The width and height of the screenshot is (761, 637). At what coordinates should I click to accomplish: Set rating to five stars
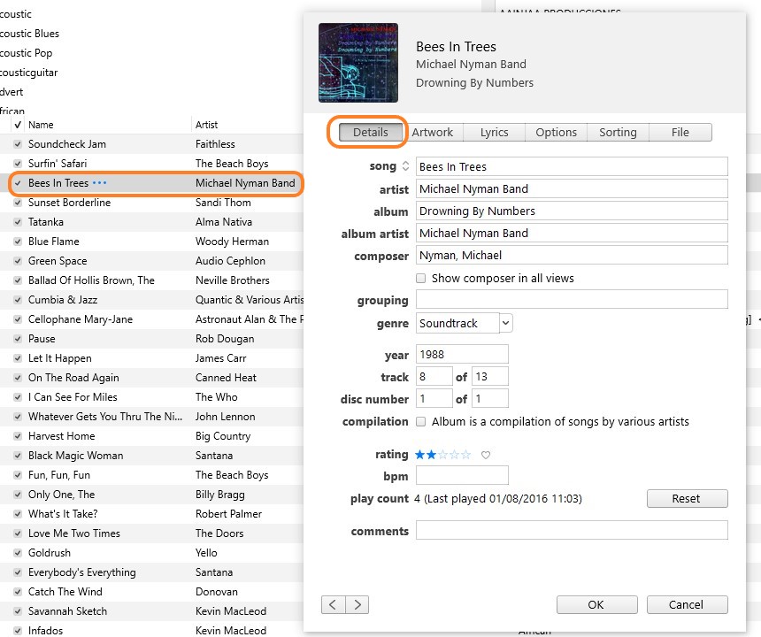click(x=466, y=455)
